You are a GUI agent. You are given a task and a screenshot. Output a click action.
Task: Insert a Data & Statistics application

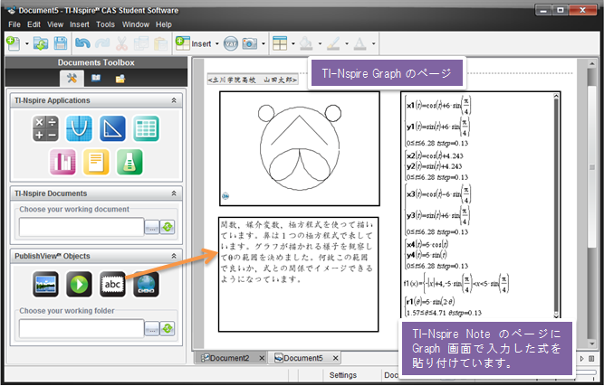[x=62, y=162]
